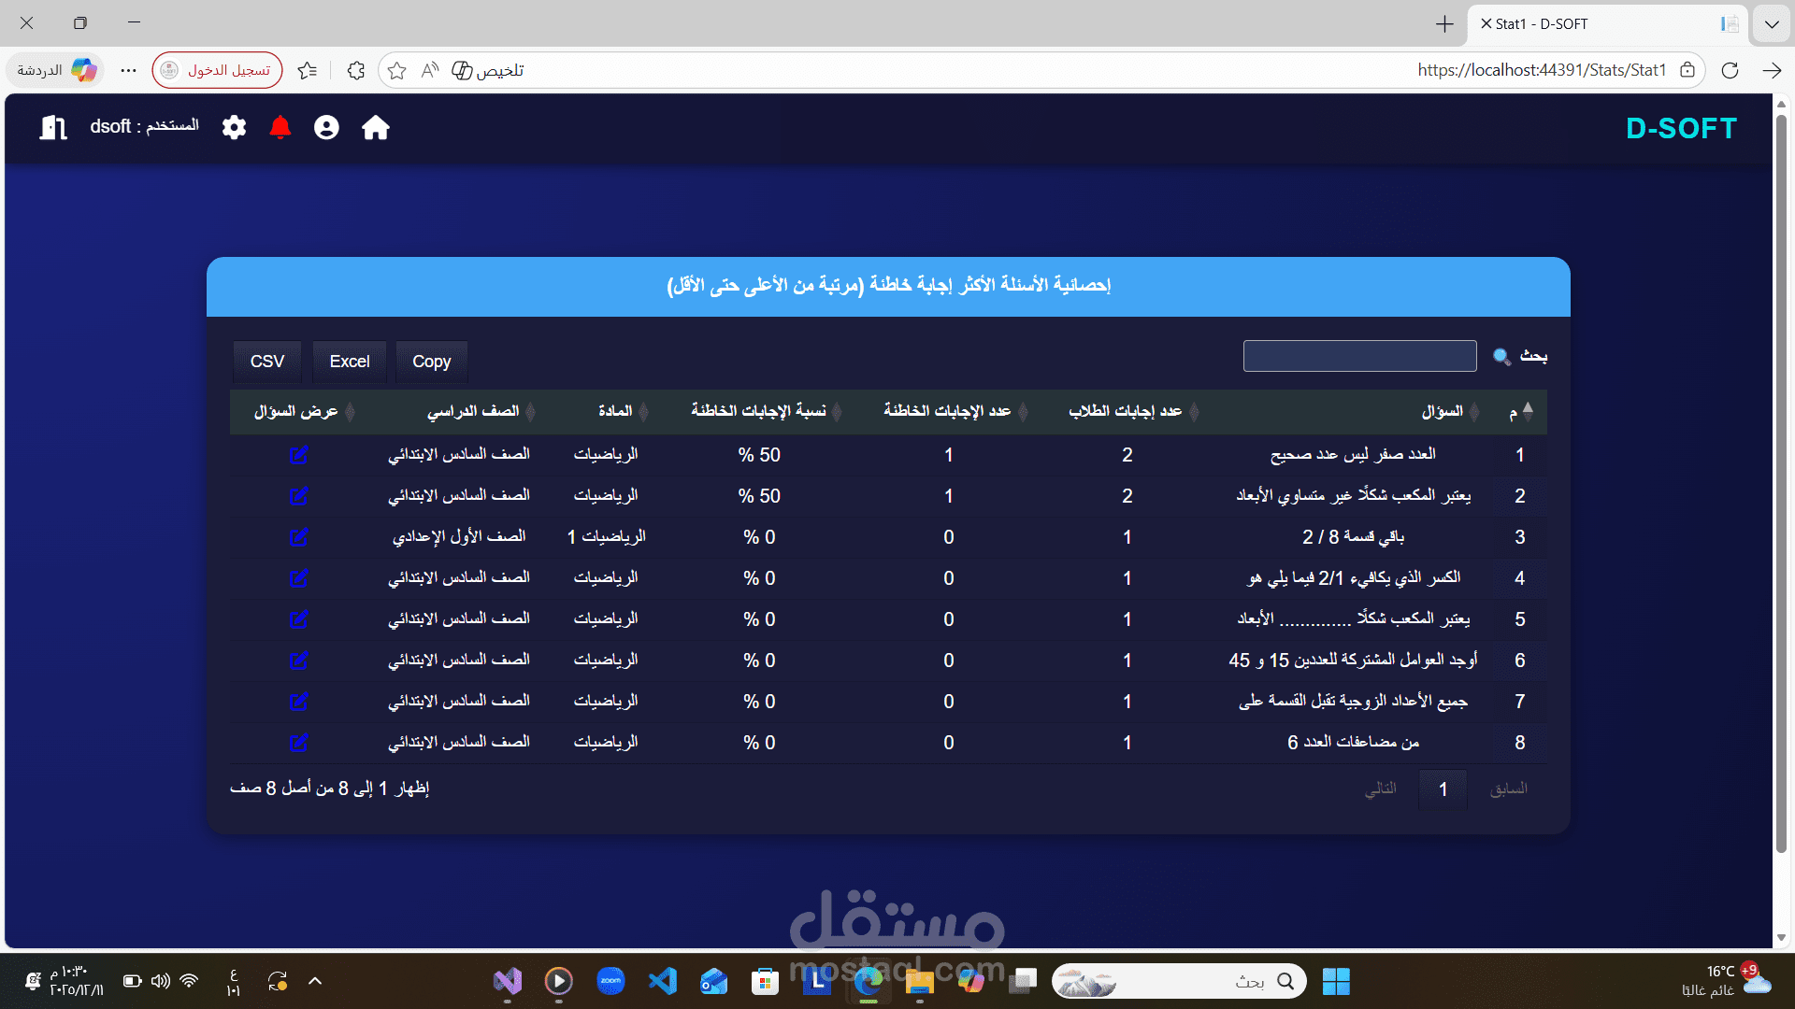Open question view icon in row 1
The image size is (1795, 1009).
(298, 455)
